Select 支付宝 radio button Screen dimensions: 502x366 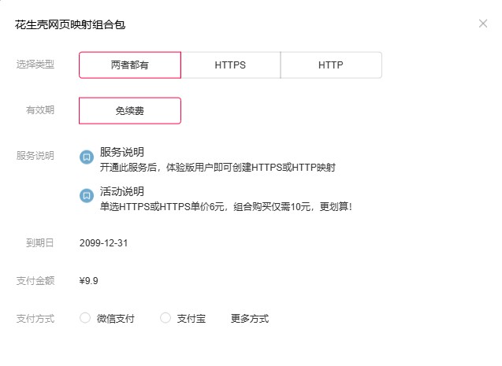coord(165,318)
